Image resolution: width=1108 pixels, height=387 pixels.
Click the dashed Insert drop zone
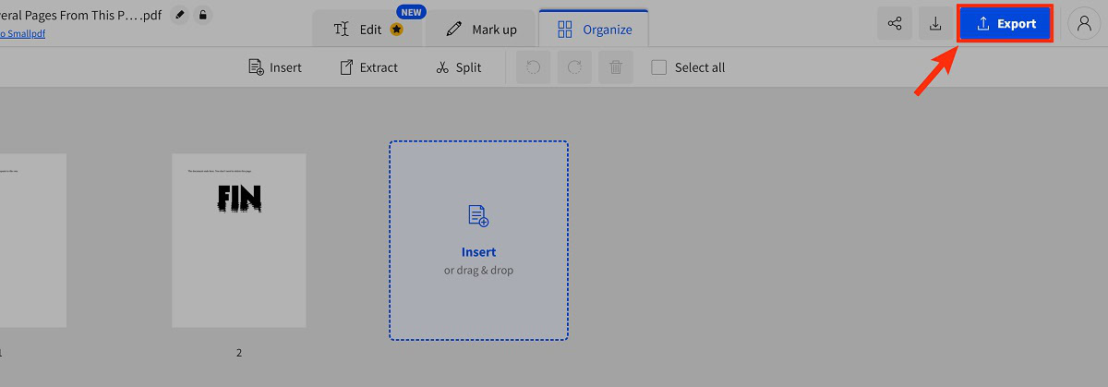tap(478, 240)
